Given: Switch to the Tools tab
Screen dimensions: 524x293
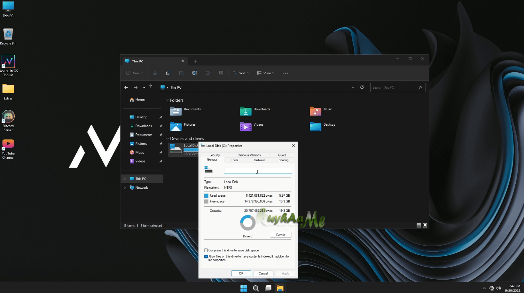Looking at the screenshot, I should (x=234, y=160).
